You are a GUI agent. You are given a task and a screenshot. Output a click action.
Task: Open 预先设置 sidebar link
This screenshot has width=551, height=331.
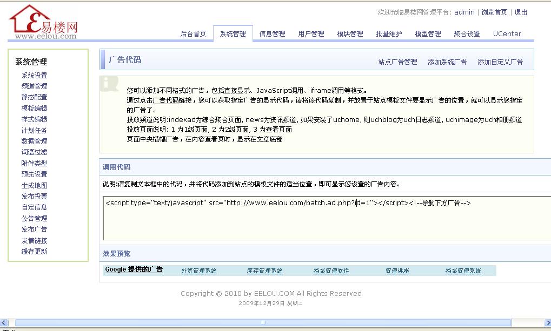click(x=34, y=174)
